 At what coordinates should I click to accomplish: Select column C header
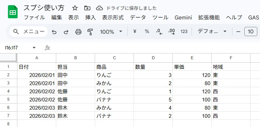[x=114, y=58]
